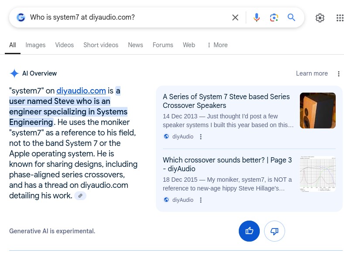Open Google Lens image search
The height and width of the screenshot is (256, 344).
[274, 17]
